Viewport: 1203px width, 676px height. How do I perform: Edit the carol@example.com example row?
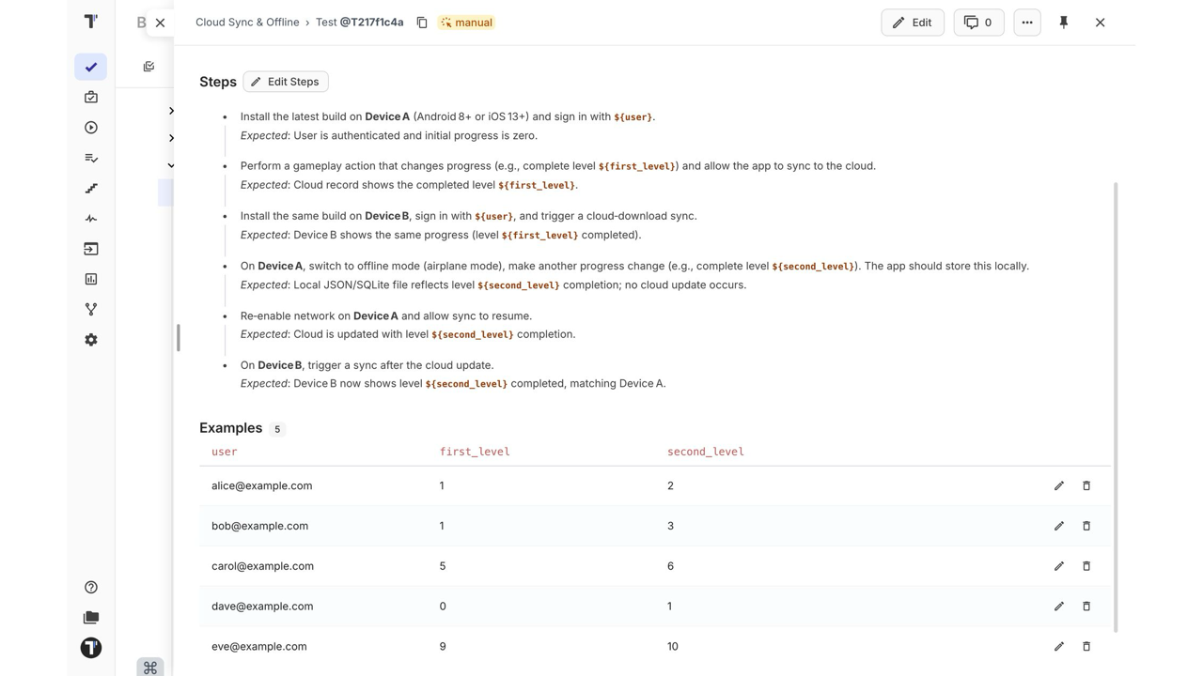click(1059, 566)
